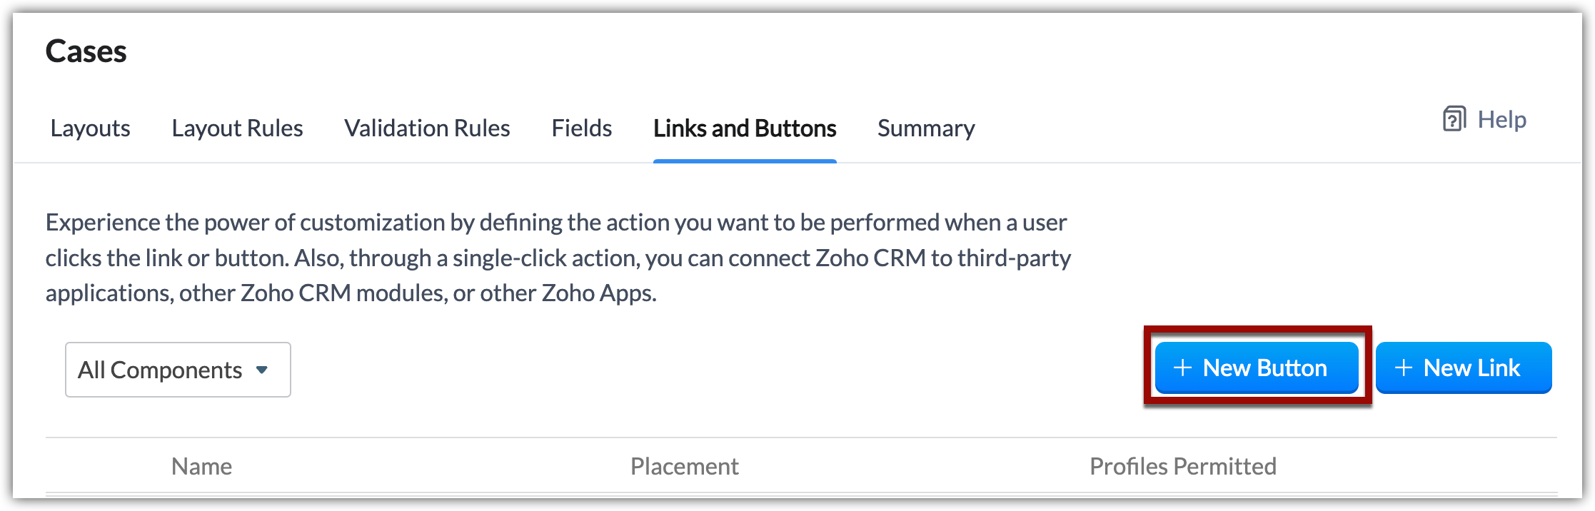The image size is (1595, 511).
Task: Go to the Validation Rules tab
Action: click(x=427, y=128)
